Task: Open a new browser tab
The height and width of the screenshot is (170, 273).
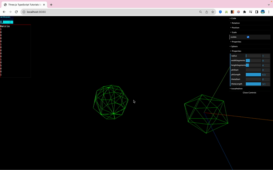Action: click(51, 5)
